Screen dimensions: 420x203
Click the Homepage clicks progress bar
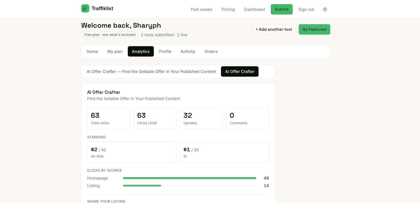[x=190, y=178]
